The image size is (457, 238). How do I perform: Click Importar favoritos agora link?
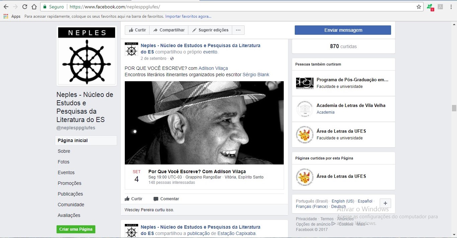pos(188,16)
